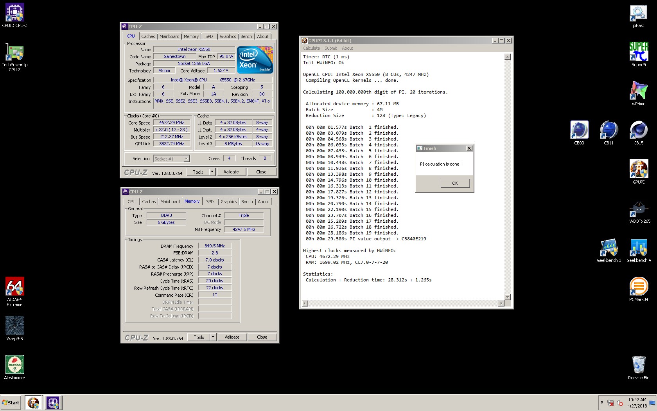The image size is (657, 411).
Task: Click the Start button on the taskbar
Action: (x=11, y=402)
